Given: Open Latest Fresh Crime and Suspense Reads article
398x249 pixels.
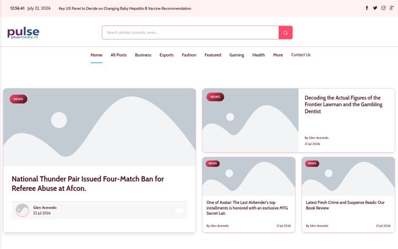Looking at the screenshot, I should click(345, 205).
